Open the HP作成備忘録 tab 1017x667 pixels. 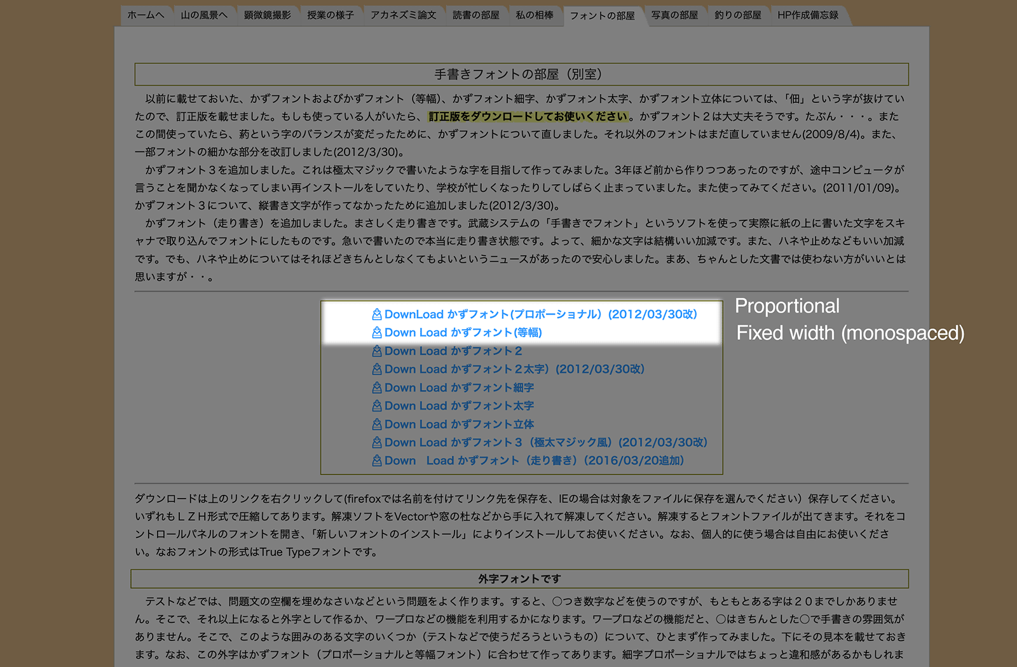(x=809, y=15)
